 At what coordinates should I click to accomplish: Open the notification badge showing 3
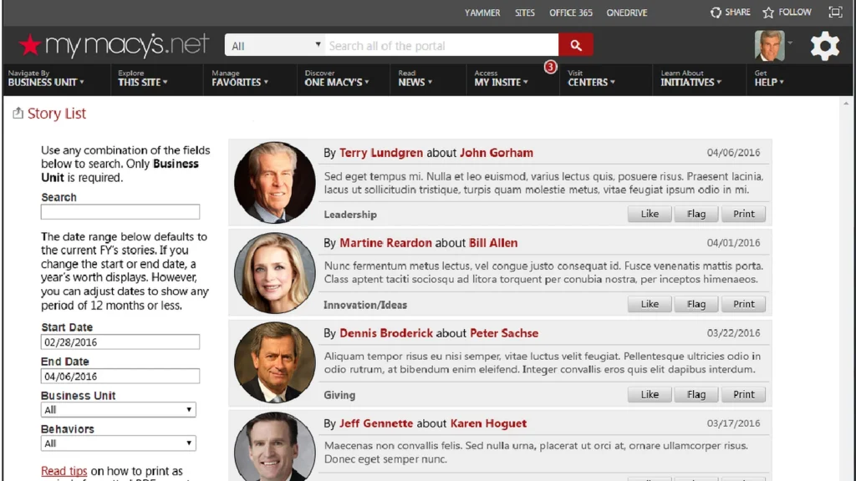tap(550, 67)
